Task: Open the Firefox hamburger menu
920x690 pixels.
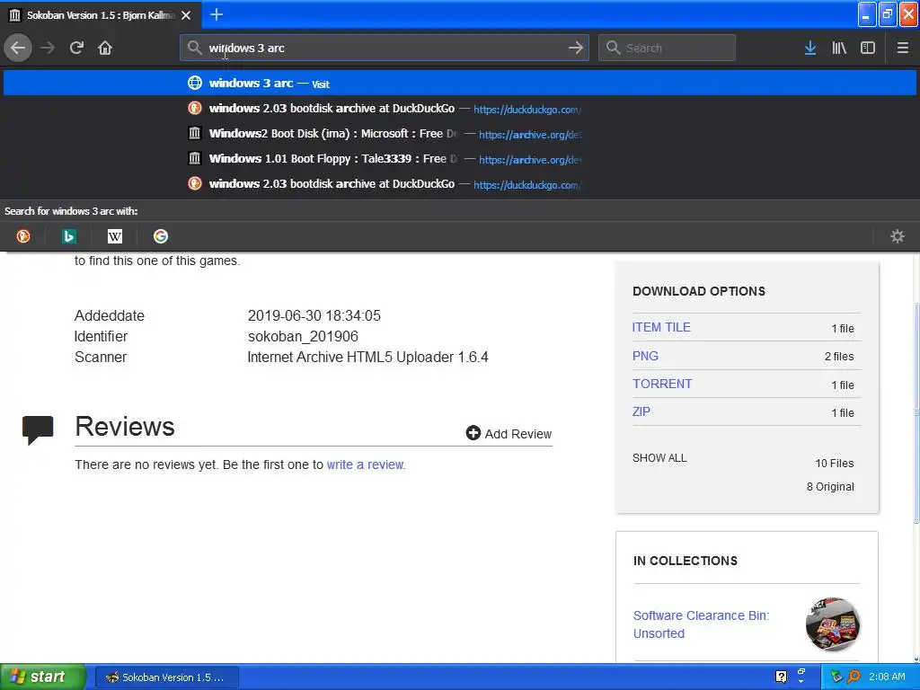Action: click(x=902, y=48)
